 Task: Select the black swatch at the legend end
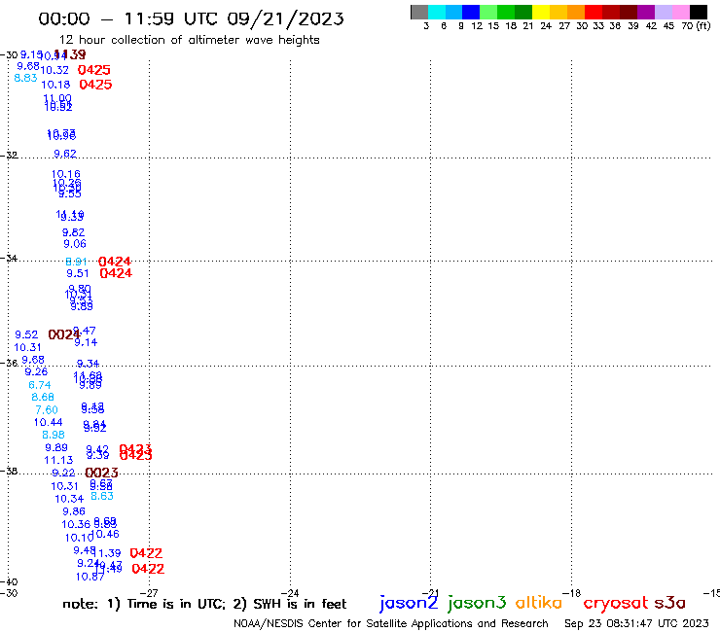[x=699, y=12]
